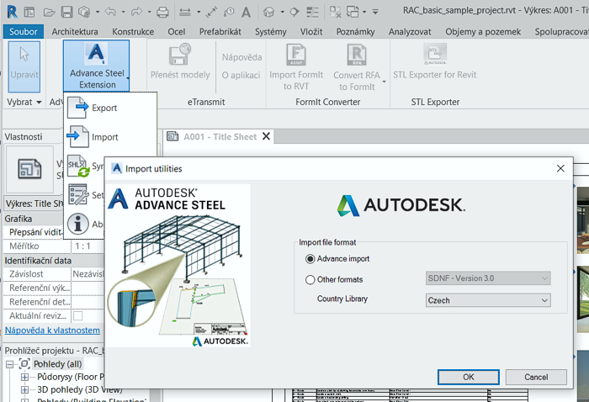Click the Settings checklist menu icon
Image resolution: width=589 pixels, height=402 pixels.
pyautogui.click(x=78, y=194)
